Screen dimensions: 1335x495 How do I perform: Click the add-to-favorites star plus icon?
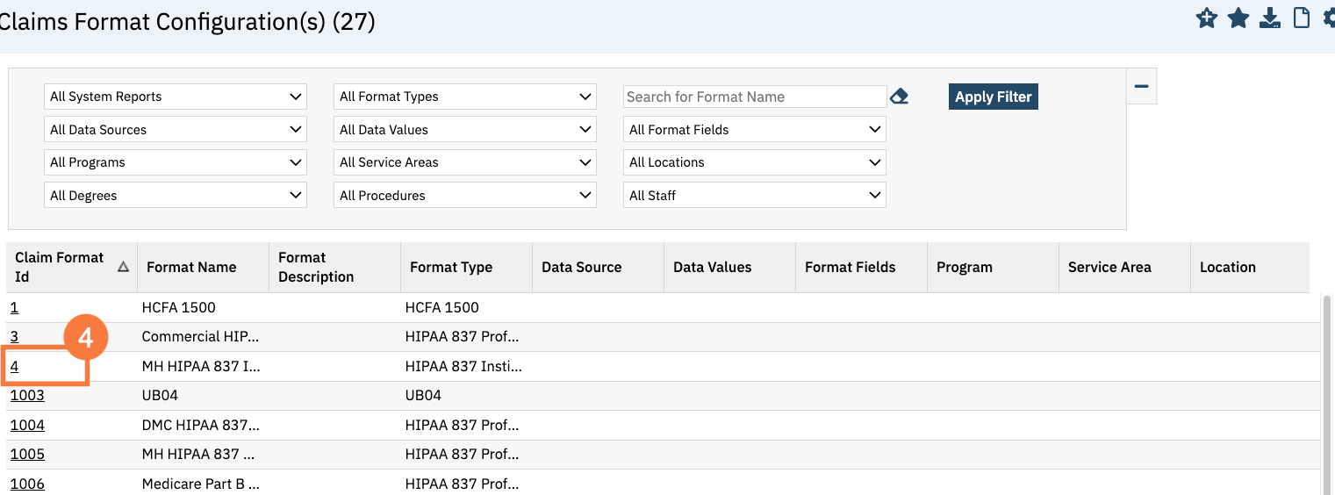coord(1207,18)
